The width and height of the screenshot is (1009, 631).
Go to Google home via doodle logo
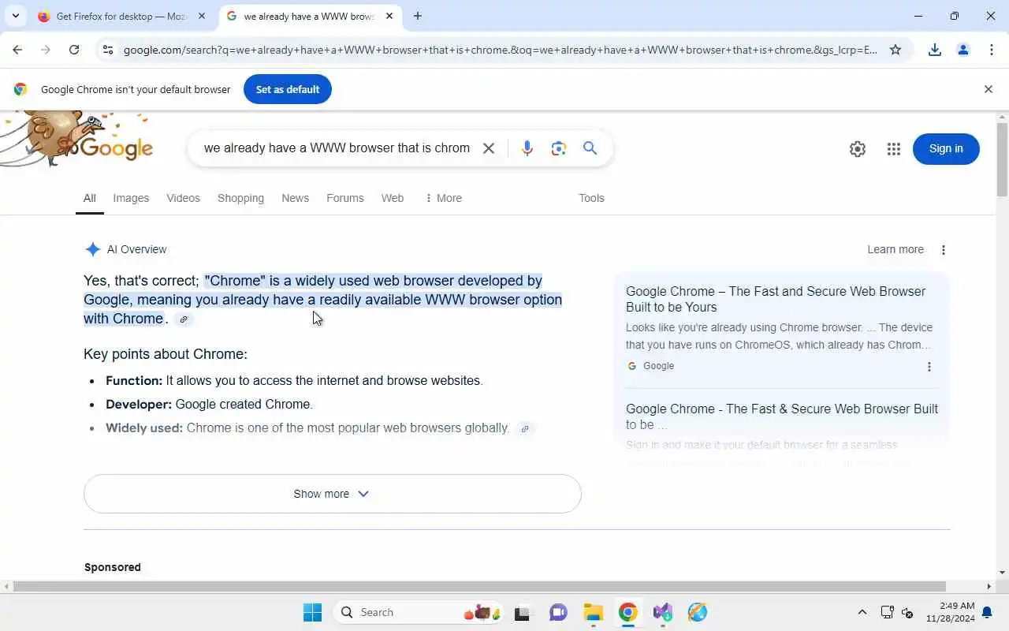(x=76, y=140)
